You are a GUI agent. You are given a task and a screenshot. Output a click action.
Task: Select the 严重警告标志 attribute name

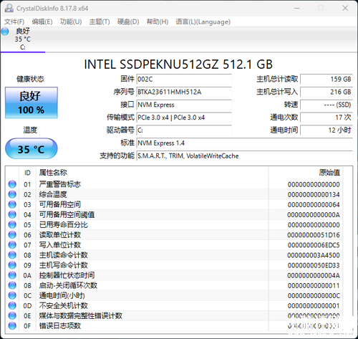pos(60,184)
